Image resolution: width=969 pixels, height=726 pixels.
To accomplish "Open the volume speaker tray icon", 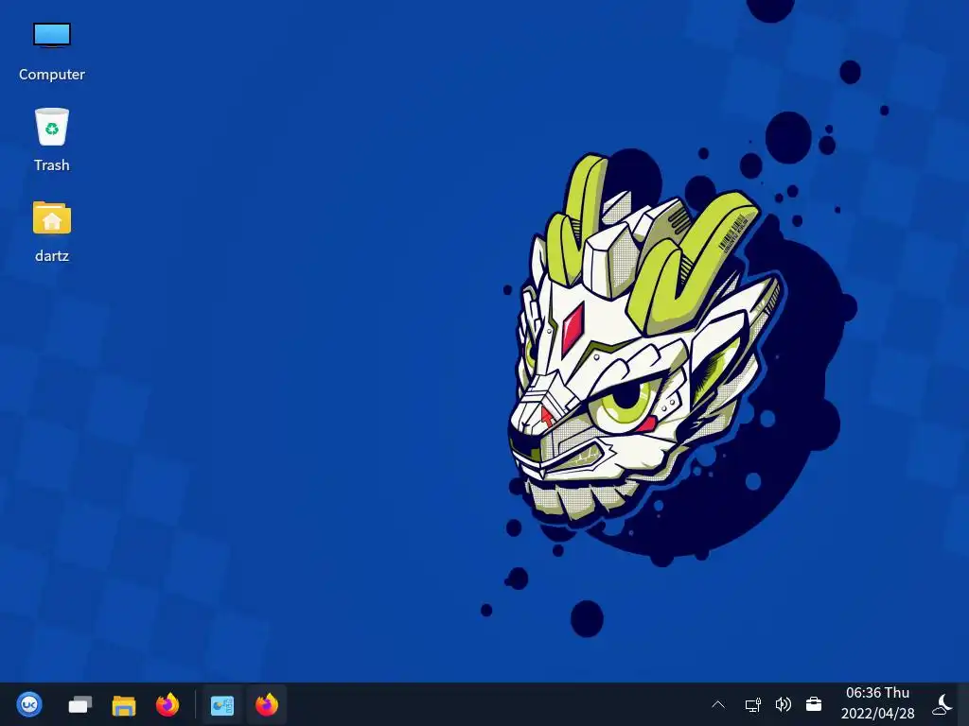I will pos(783,704).
